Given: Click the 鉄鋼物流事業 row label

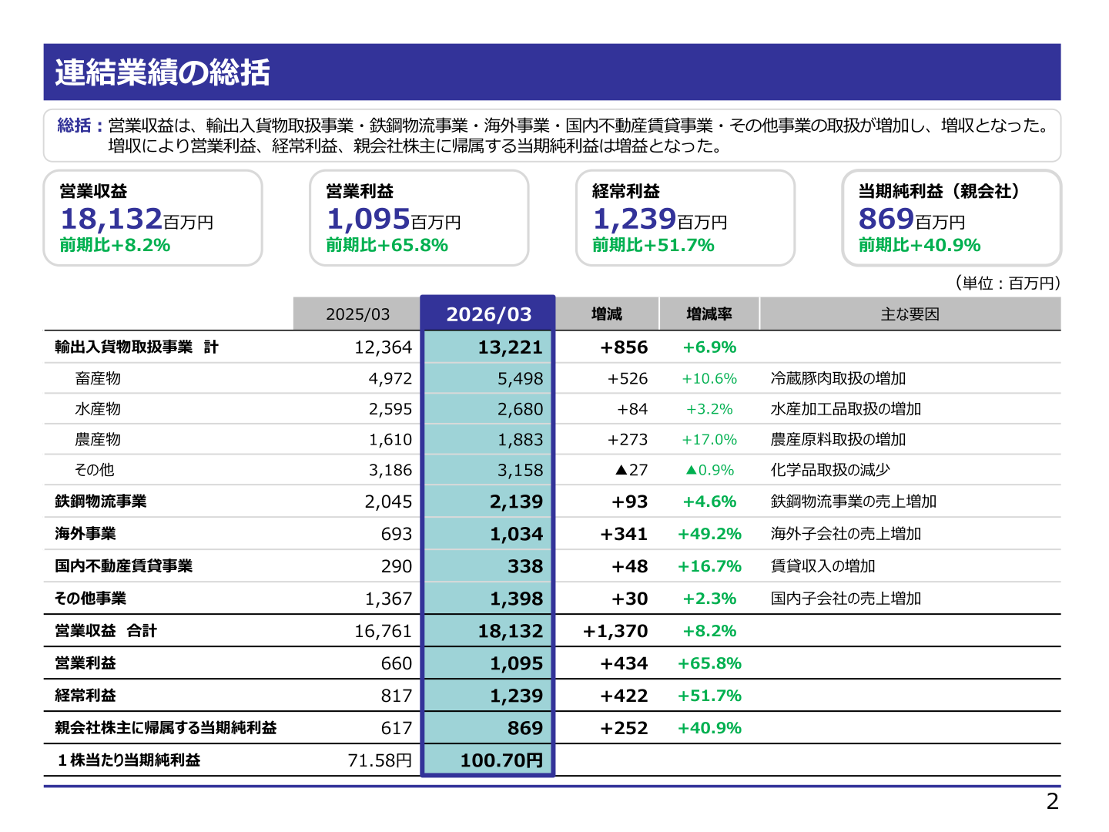Looking at the screenshot, I should tap(100, 502).
